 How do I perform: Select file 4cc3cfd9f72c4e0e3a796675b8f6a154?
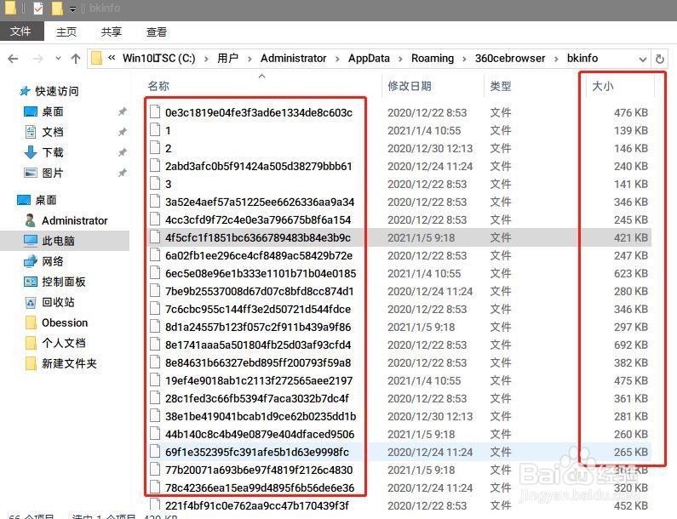[x=258, y=220]
